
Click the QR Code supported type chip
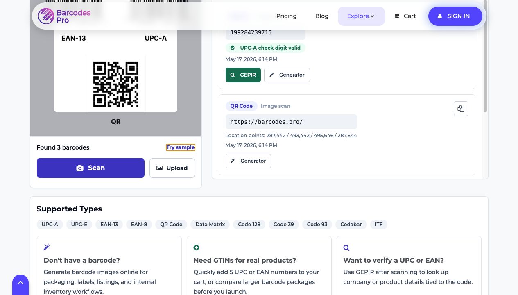click(171, 225)
